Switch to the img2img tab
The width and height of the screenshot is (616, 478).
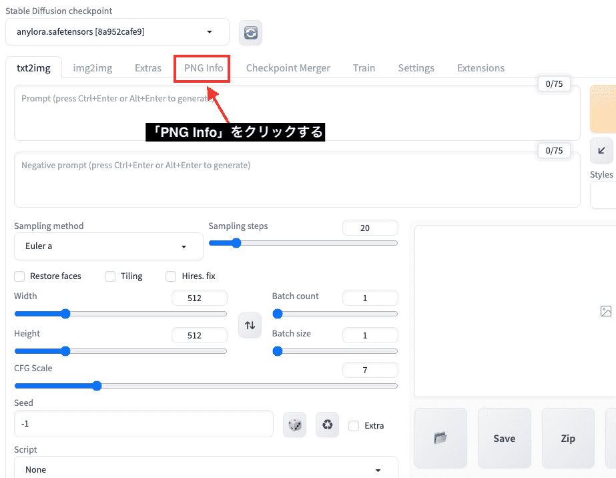(x=92, y=67)
